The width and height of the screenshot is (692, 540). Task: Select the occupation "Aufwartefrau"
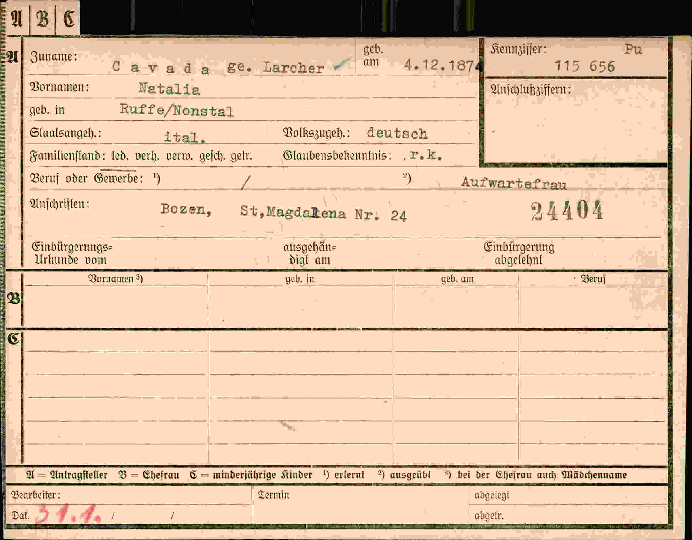coord(514,183)
